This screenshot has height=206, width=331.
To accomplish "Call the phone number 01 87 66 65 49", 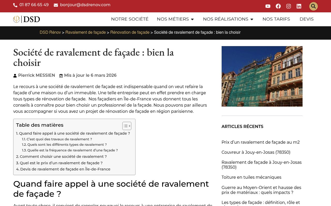I will click(x=34, y=5).
